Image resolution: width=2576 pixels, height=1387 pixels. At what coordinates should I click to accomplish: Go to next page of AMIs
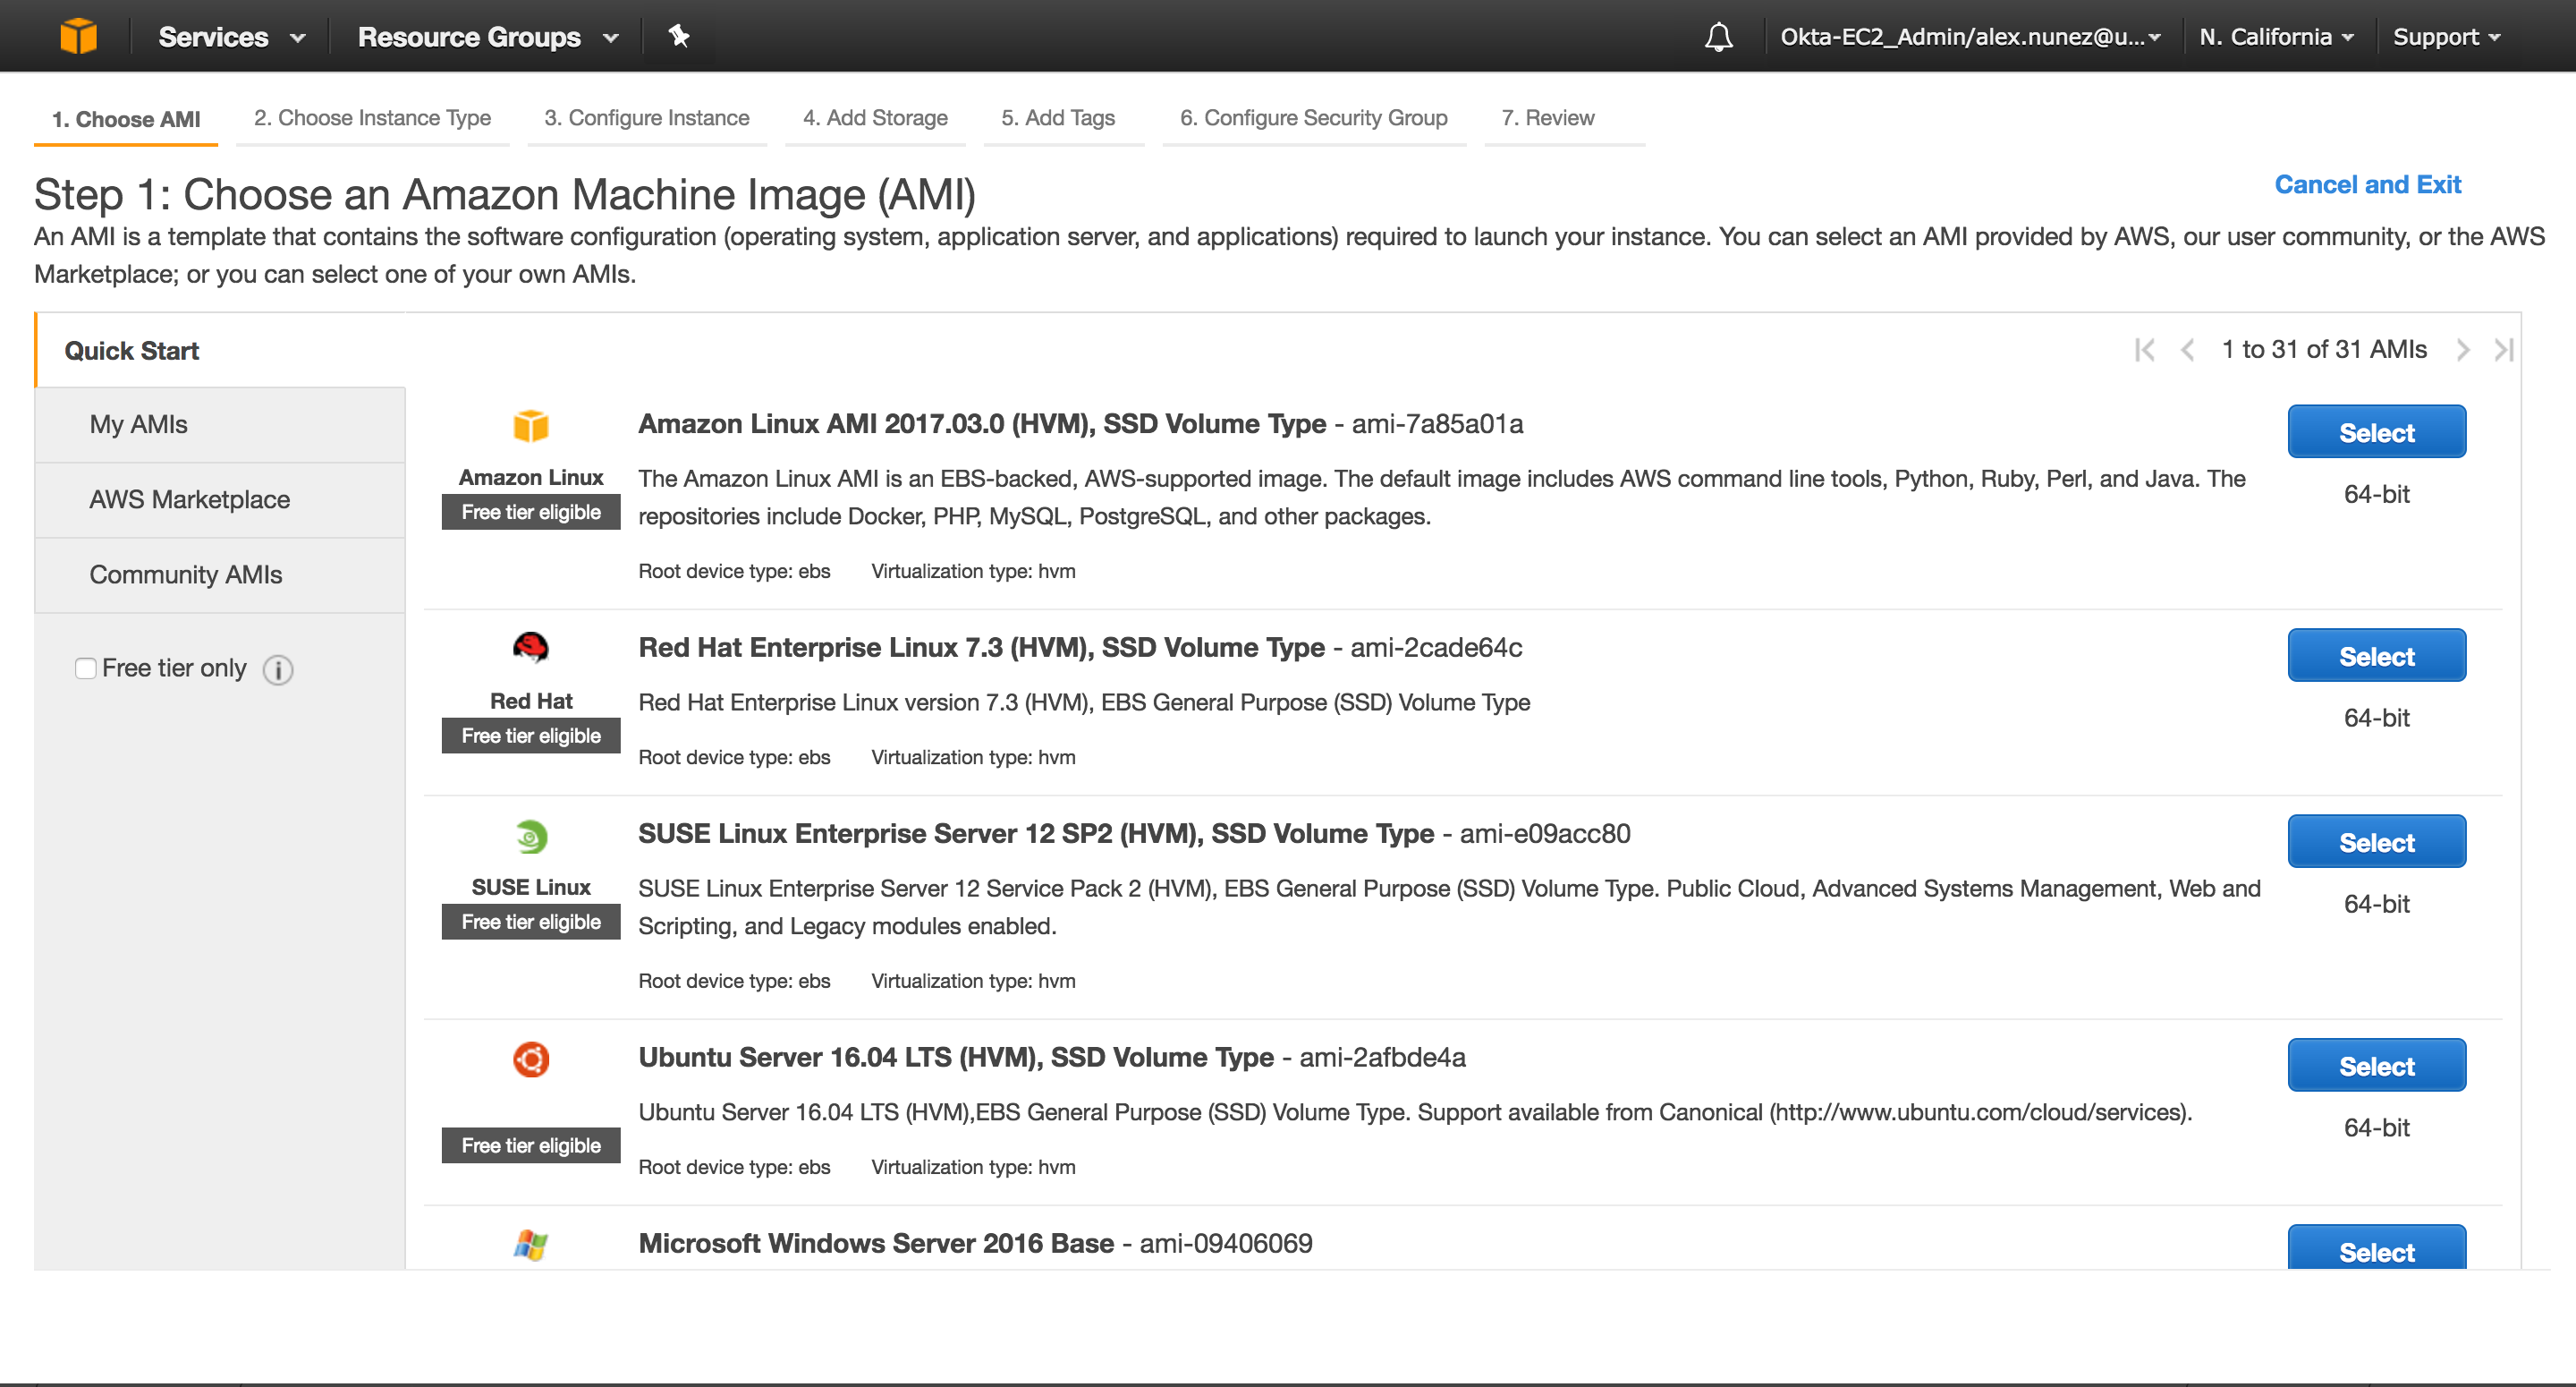[x=2463, y=349]
